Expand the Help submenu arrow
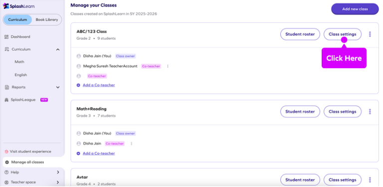This screenshot has width=383, height=187. pos(58,172)
